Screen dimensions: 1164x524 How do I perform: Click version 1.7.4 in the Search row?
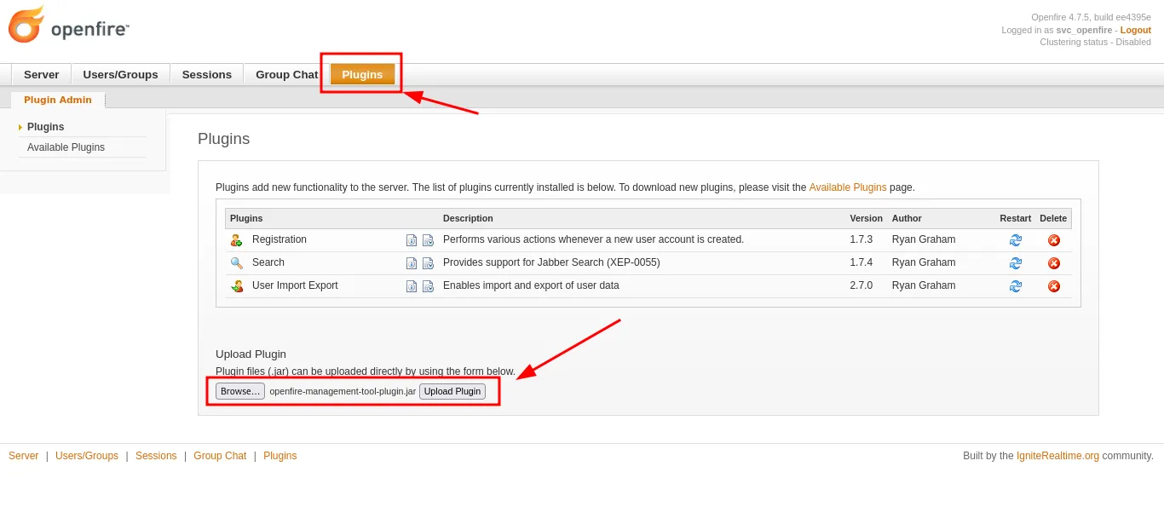click(x=861, y=262)
